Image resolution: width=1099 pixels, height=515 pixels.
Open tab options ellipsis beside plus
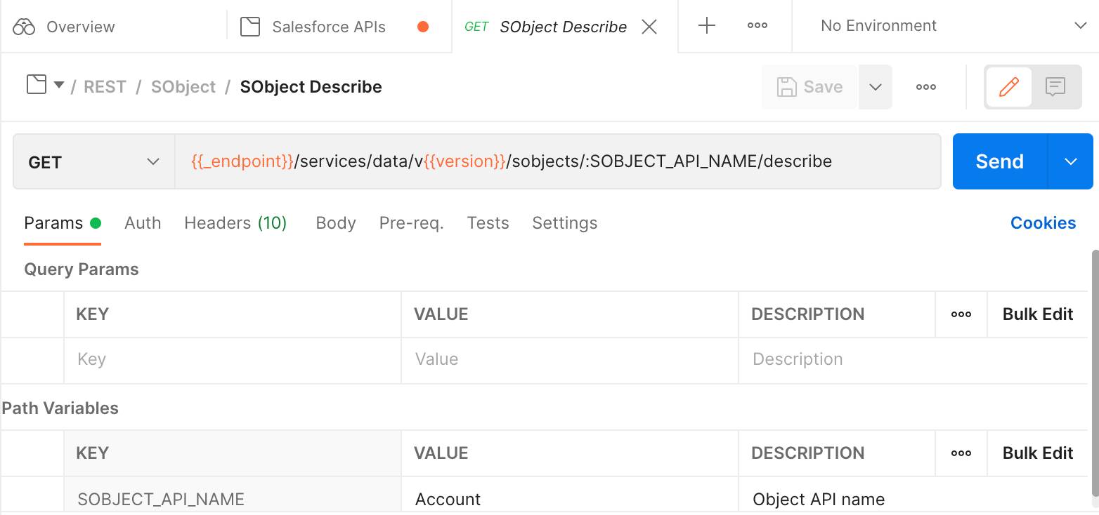point(757,27)
